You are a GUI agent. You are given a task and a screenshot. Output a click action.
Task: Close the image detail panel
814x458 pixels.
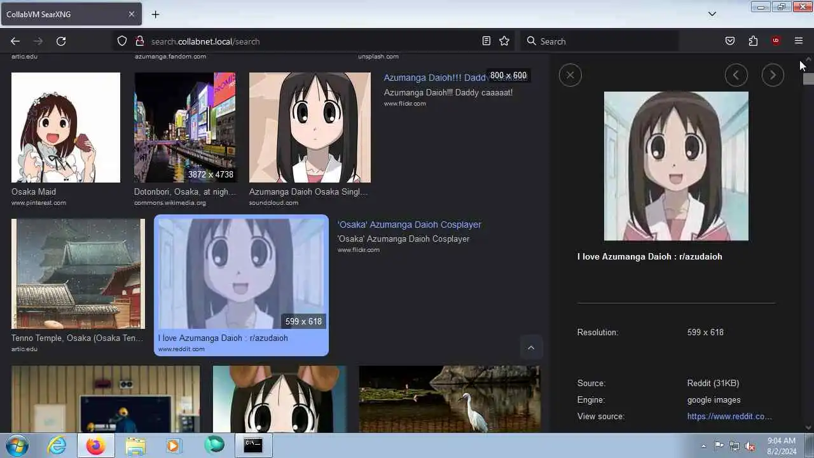click(570, 75)
